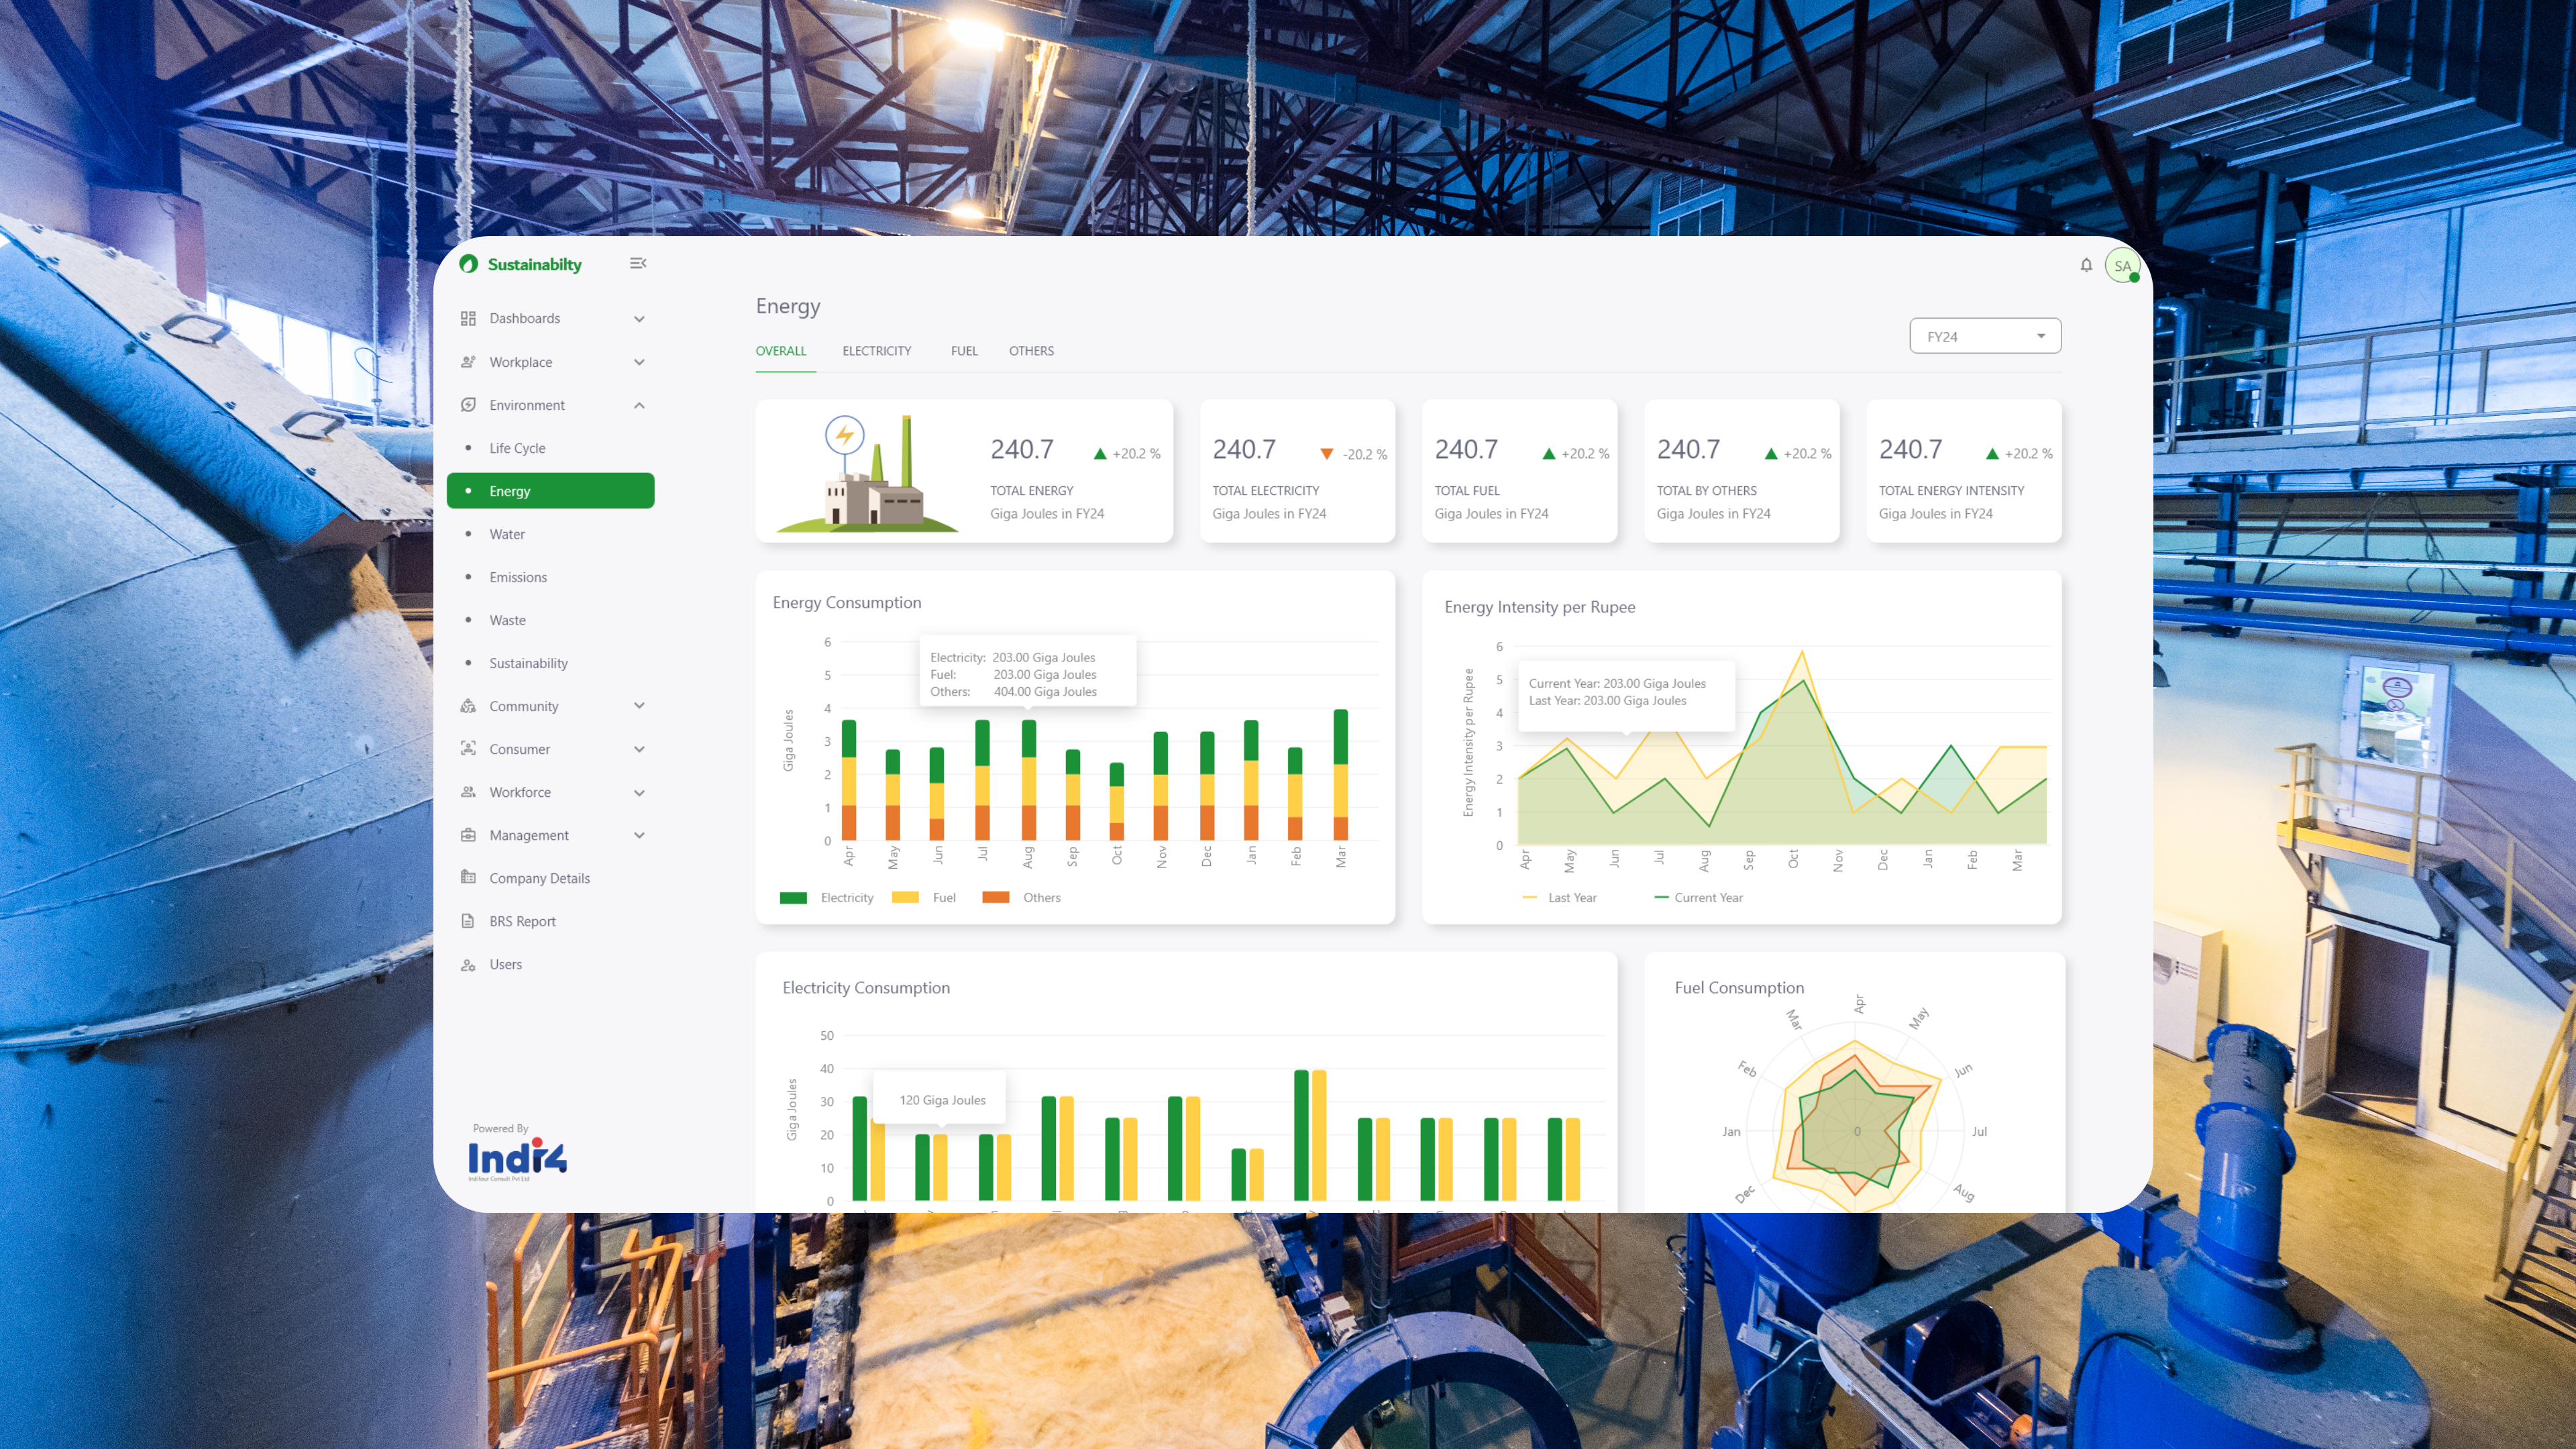Click the BRS Report document icon
2576x1449 pixels.
click(x=468, y=921)
